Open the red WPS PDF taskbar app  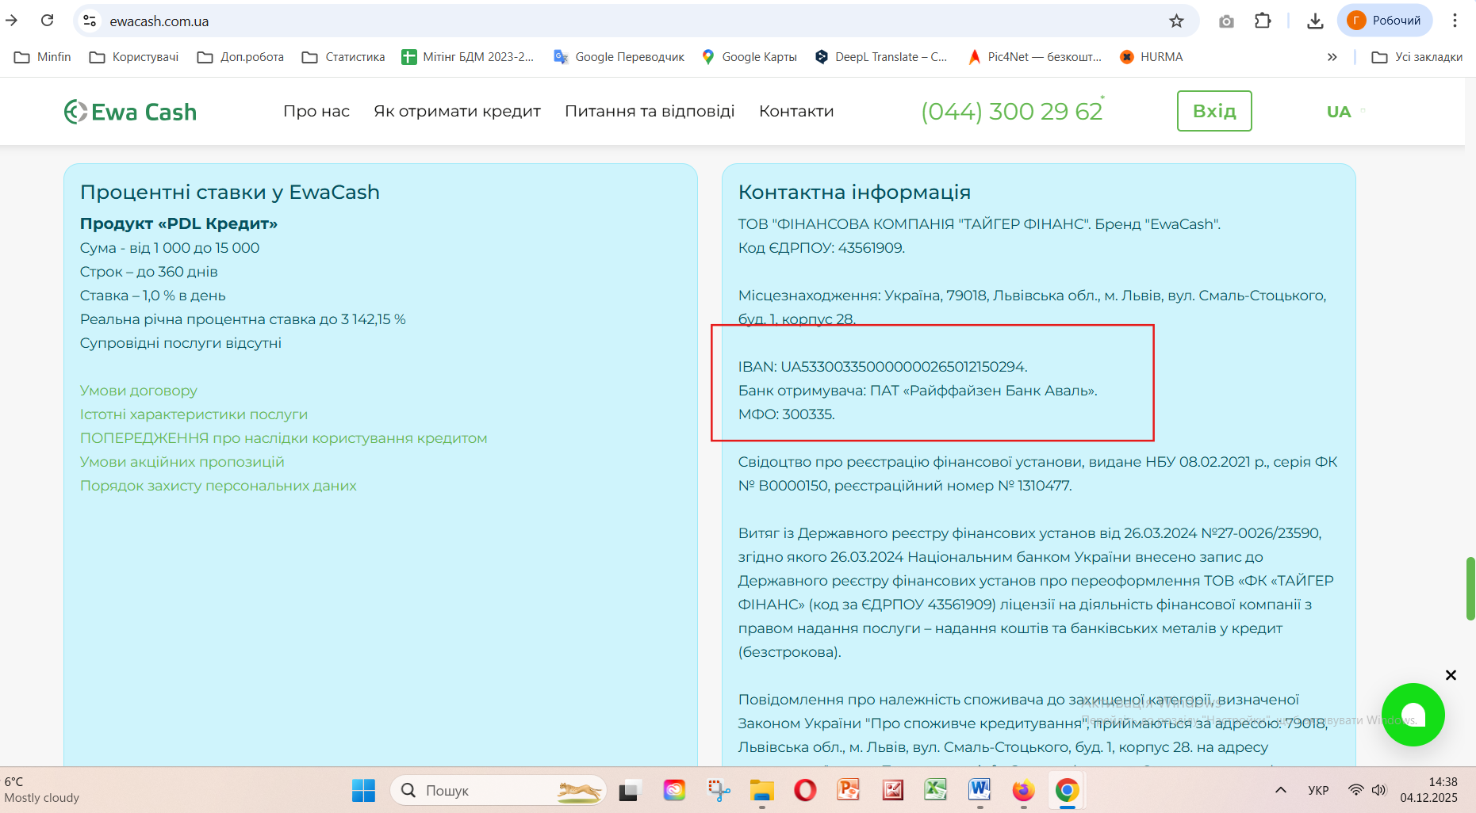[893, 790]
